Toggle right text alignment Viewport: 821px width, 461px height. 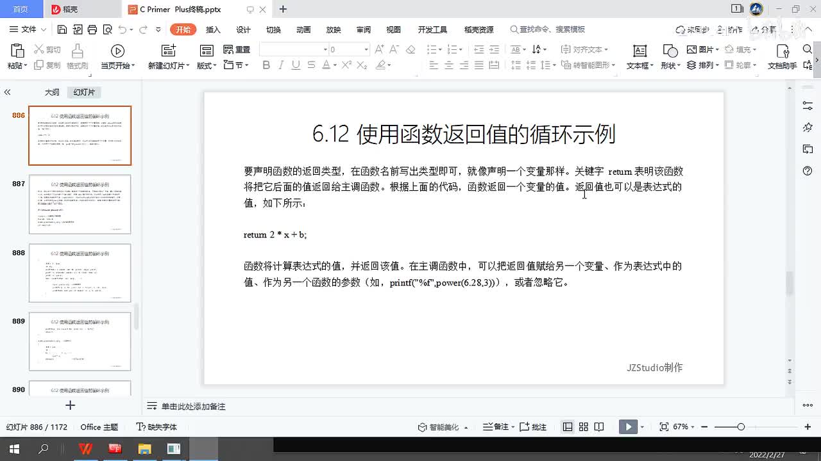(464, 65)
